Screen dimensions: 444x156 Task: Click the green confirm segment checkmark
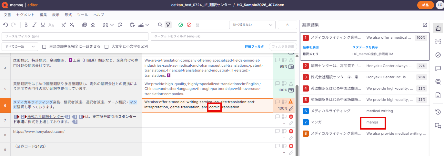[x=181, y=25]
